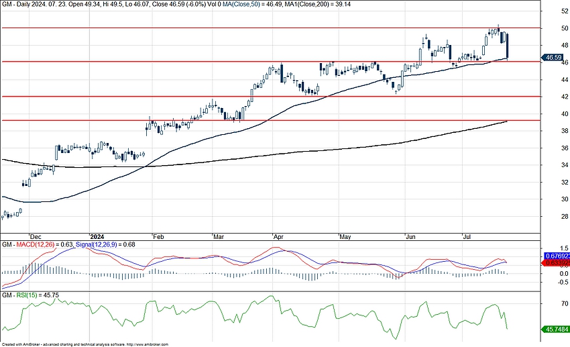Click the 'Jul' date axis label
The width and height of the screenshot is (570, 347).
point(467,236)
